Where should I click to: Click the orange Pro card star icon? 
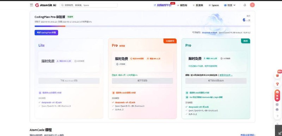pyautogui.click(x=114, y=93)
